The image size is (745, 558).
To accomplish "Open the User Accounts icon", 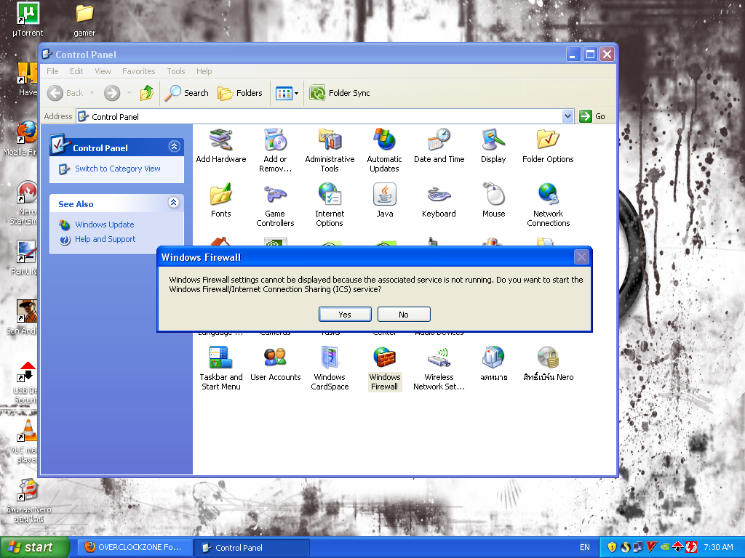I will (275, 358).
